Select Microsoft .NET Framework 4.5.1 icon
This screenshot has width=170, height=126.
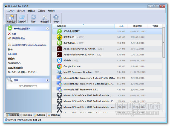(x=59, y=90)
